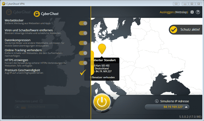The height and width of the screenshot is (121, 204).
Task: Open the Deutschland country dropdown
Action: point(36,107)
